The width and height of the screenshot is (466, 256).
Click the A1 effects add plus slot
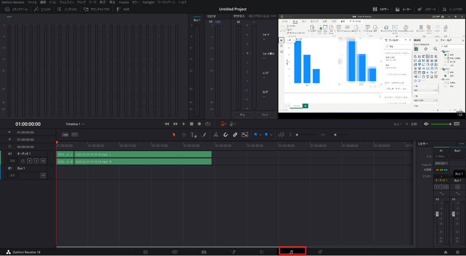click(x=441, y=176)
